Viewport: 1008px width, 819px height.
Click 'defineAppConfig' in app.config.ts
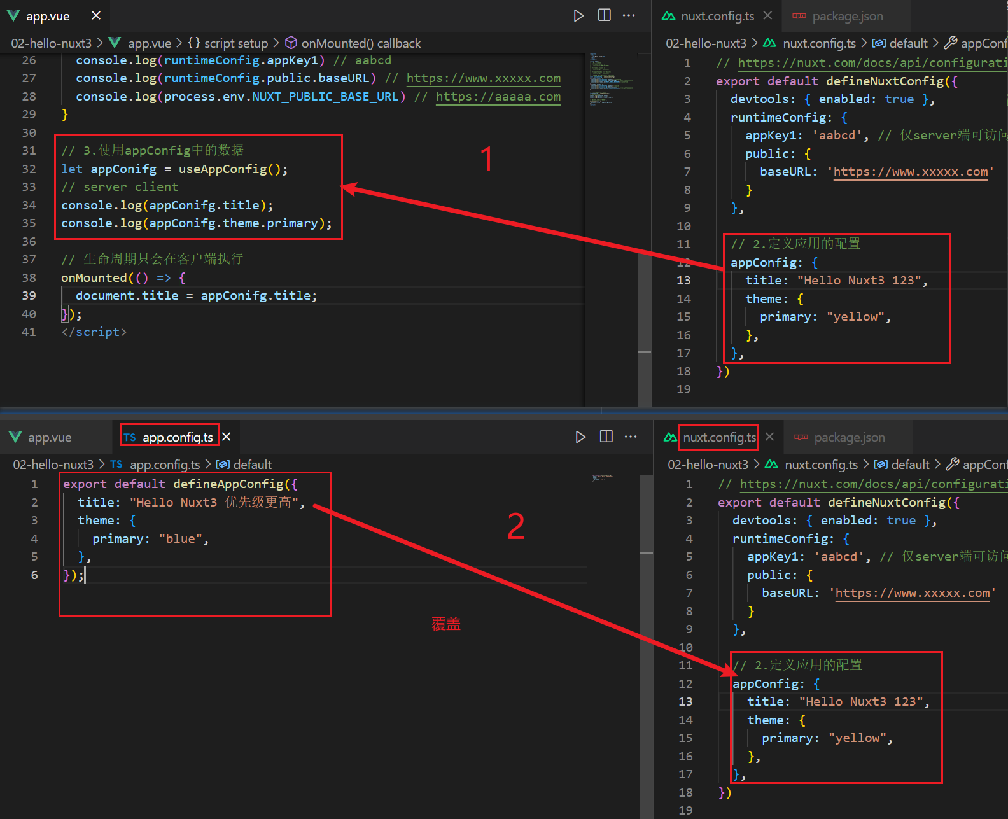(228, 484)
